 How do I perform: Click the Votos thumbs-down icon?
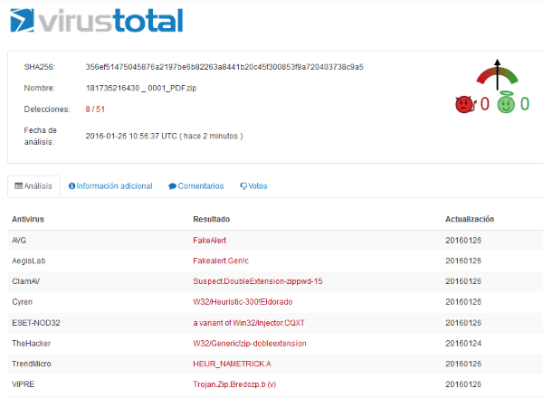243,186
